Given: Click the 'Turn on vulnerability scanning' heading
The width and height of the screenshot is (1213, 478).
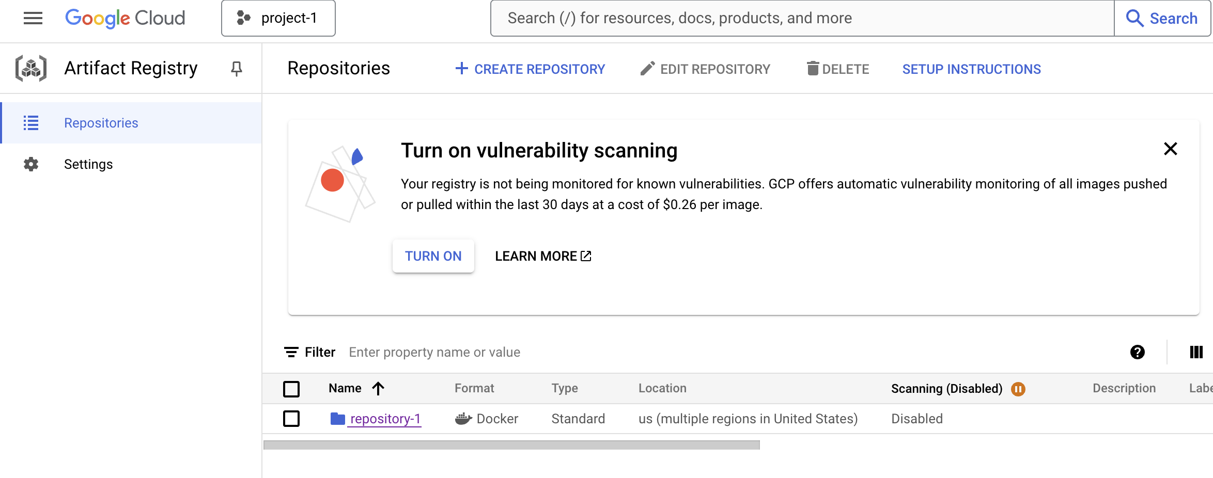Looking at the screenshot, I should click(539, 151).
